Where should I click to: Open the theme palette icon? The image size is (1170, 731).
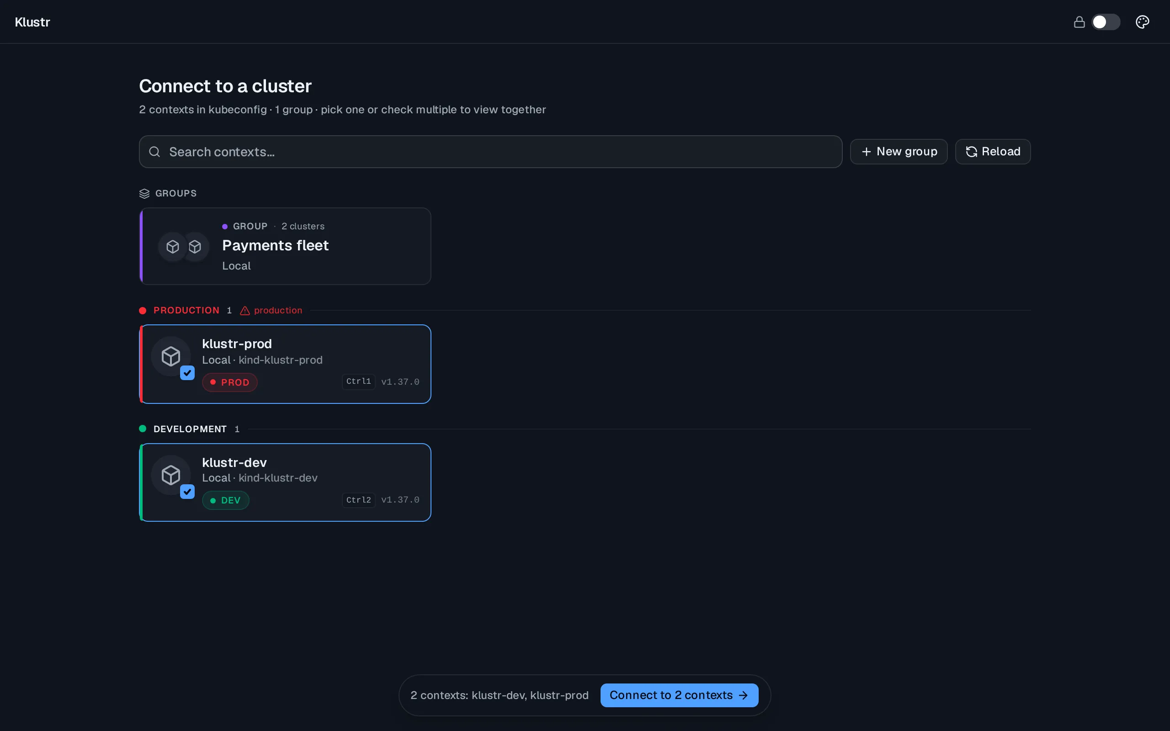tap(1142, 22)
